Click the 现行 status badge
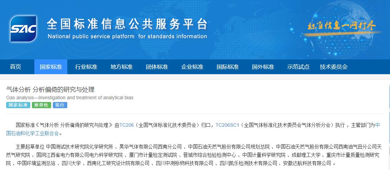This screenshot has height=170, width=390. click(x=60, y=105)
